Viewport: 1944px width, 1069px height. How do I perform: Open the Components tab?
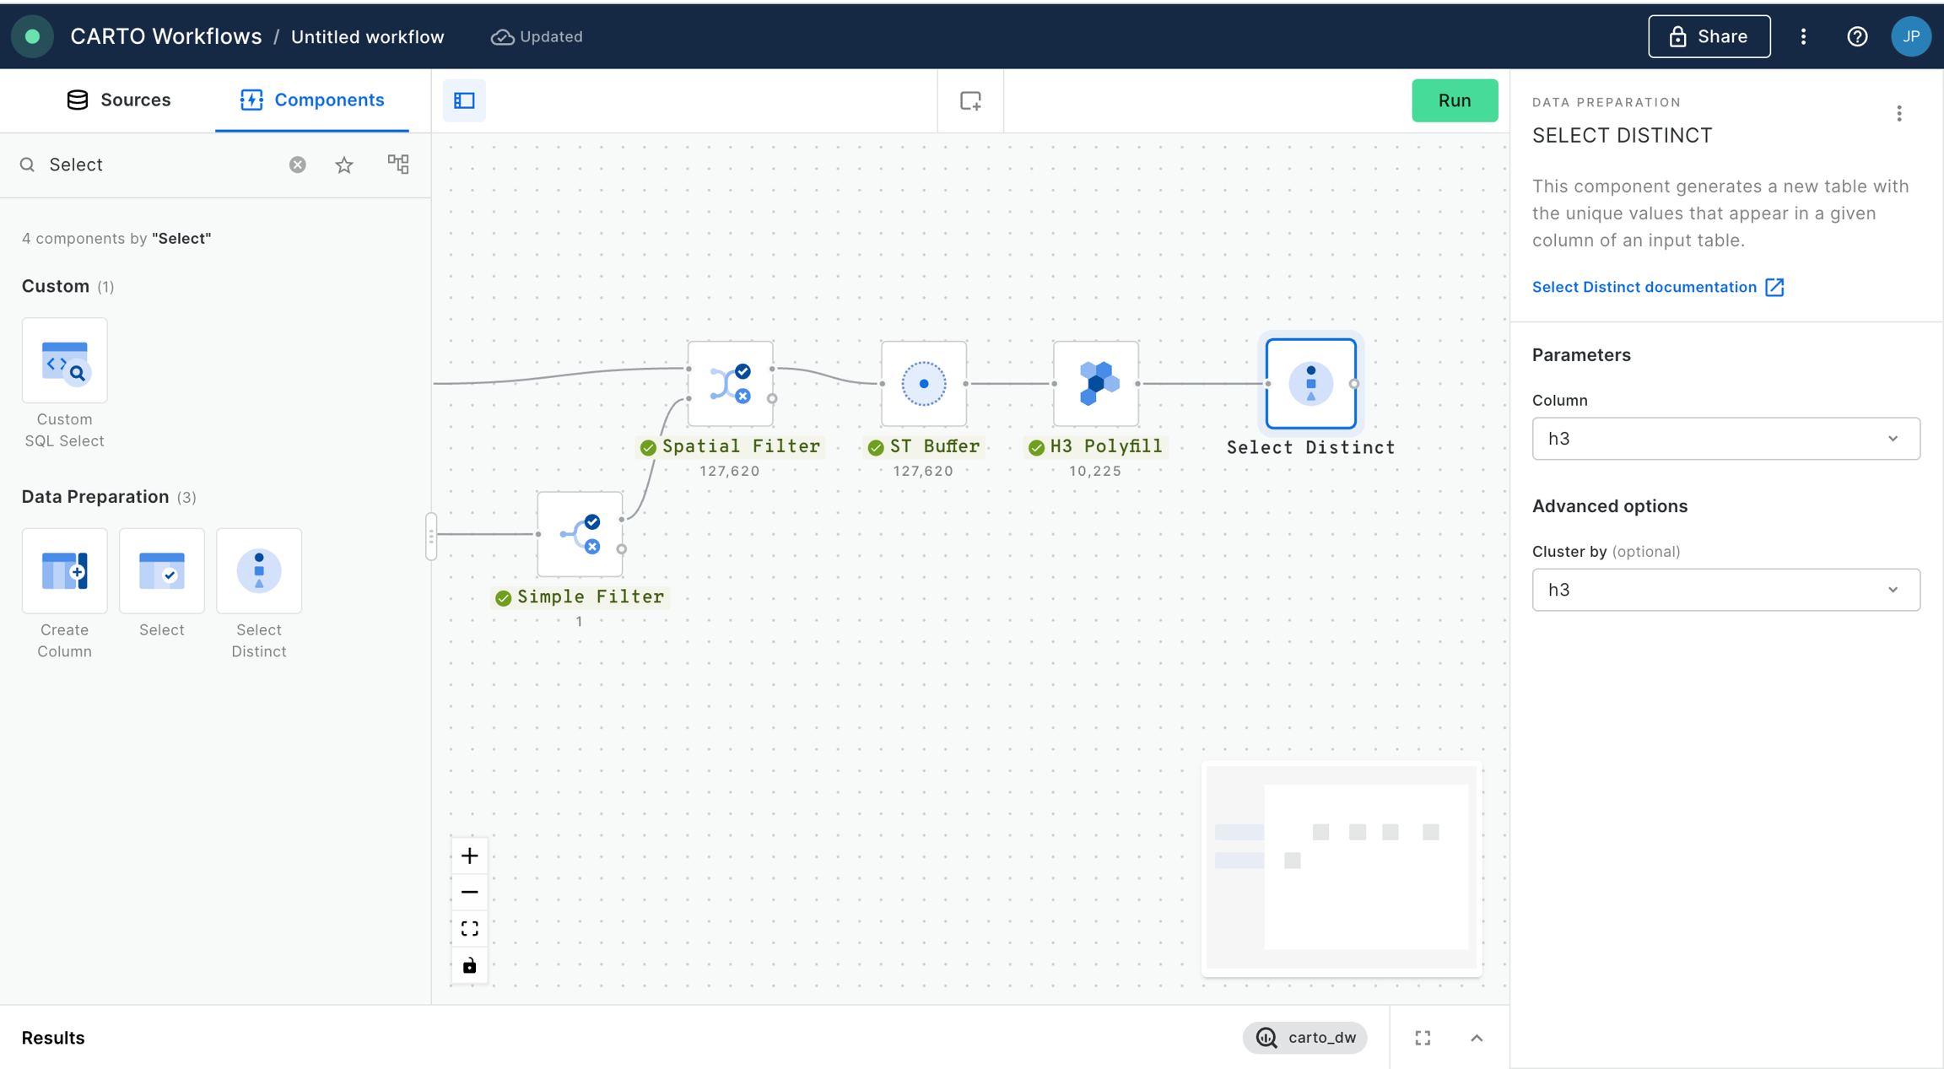click(x=312, y=100)
